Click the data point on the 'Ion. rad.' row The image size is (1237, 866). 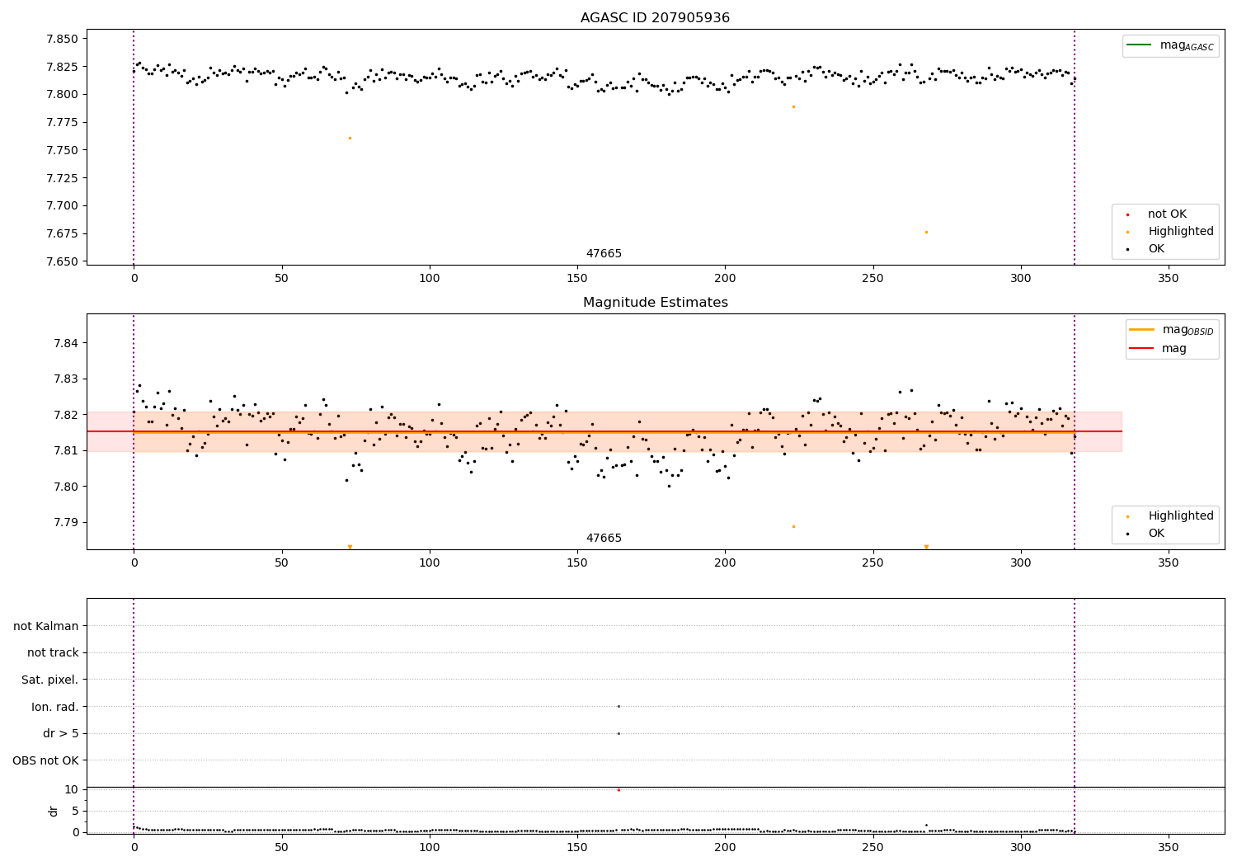click(618, 706)
